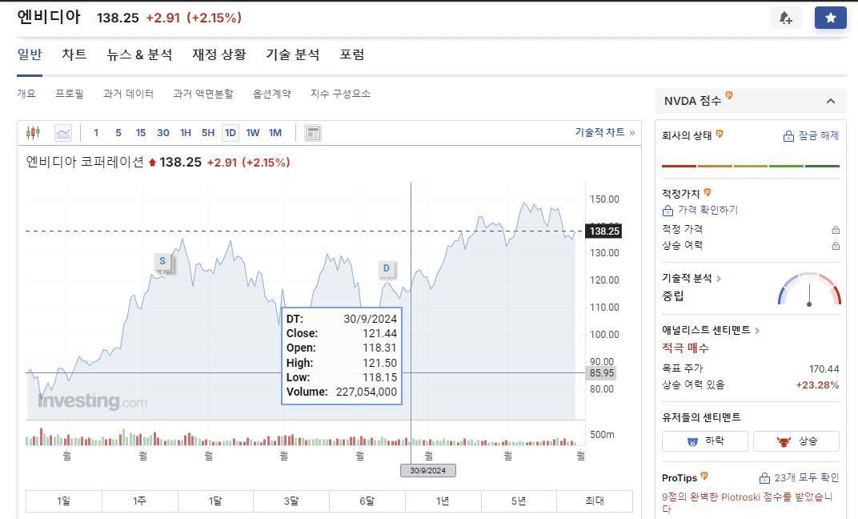Image resolution: width=858 pixels, height=519 pixels.
Task: Select the candlestick chart style icon
Action: (x=32, y=132)
